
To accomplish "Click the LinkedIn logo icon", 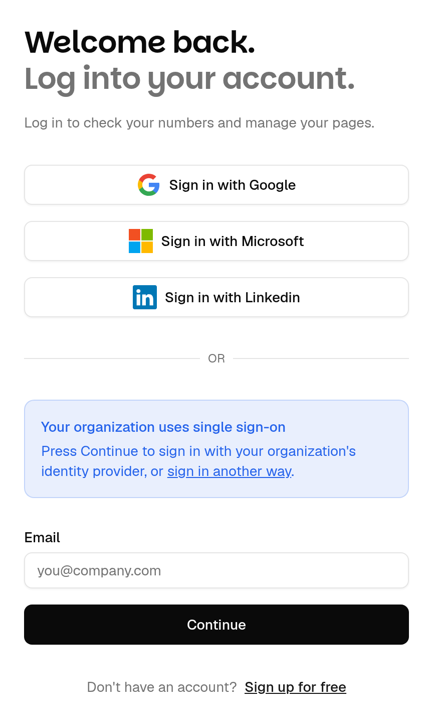I will [145, 297].
